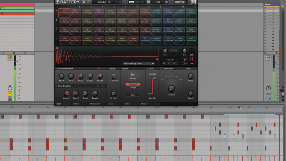Click the Level fader handle
This screenshot has width=286, height=161.
click(191, 55)
